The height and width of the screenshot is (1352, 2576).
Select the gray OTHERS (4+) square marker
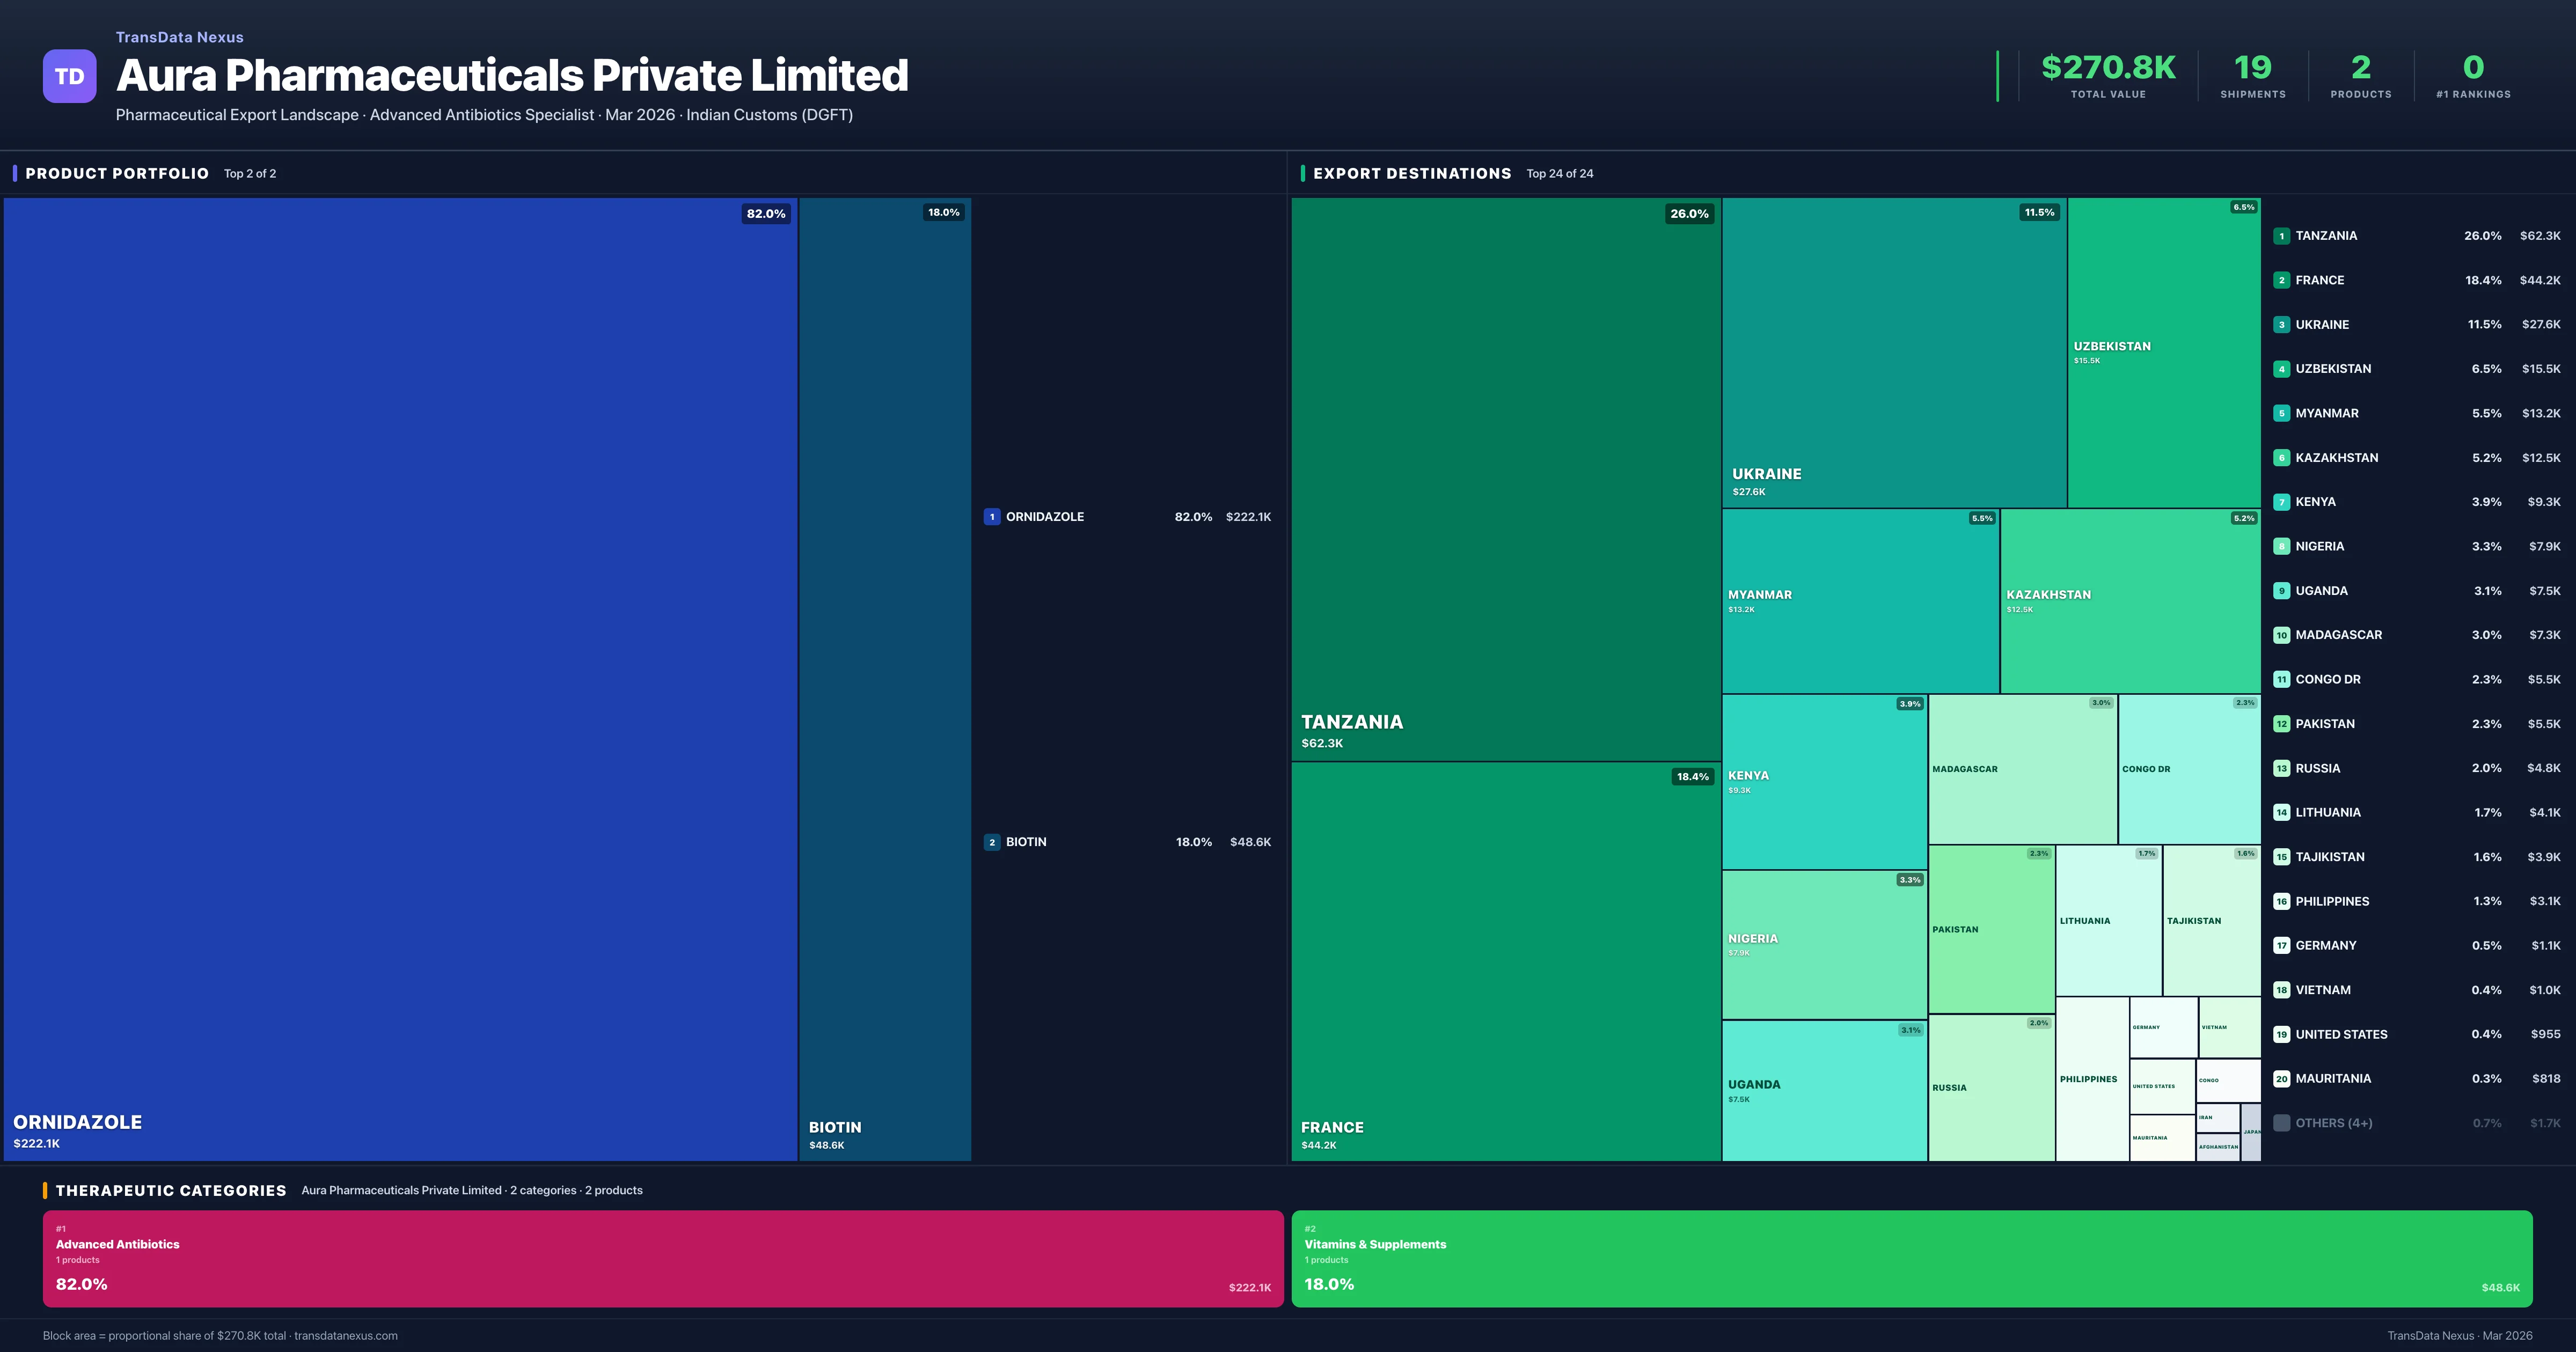coord(2281,1123)
